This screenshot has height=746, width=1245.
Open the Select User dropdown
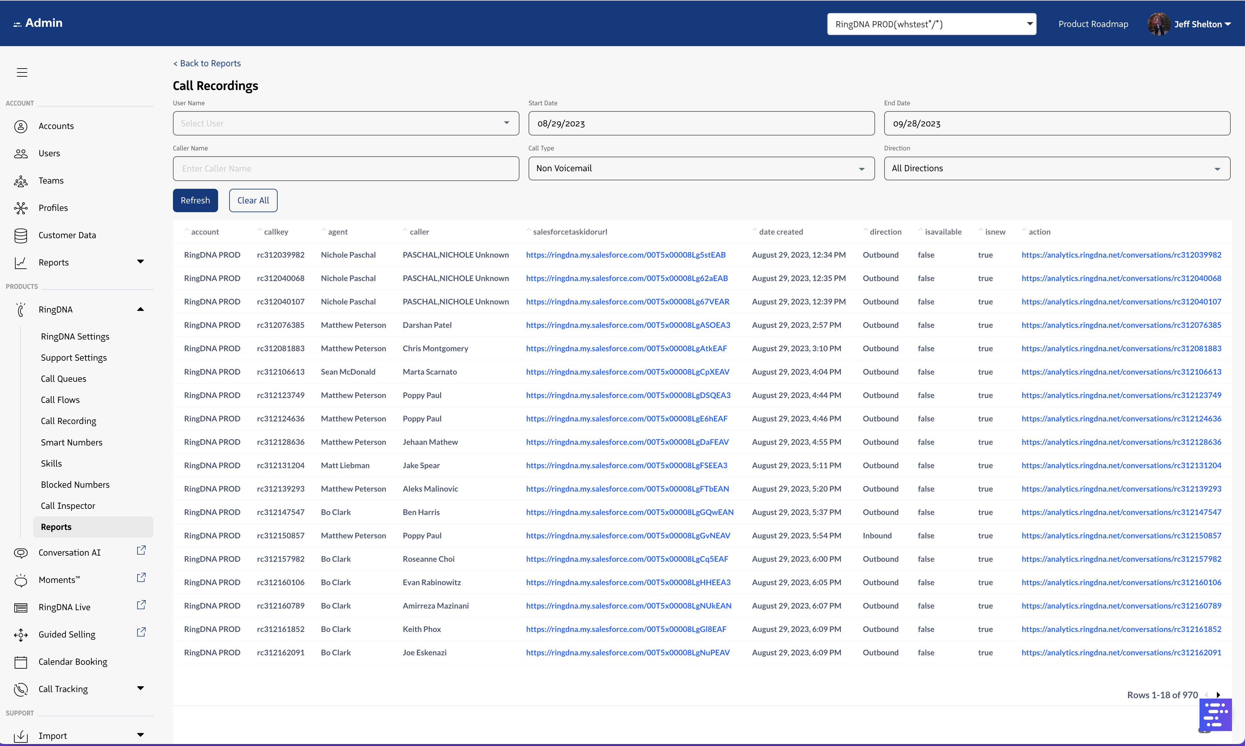pyautogui.click(x=346, y=123)
